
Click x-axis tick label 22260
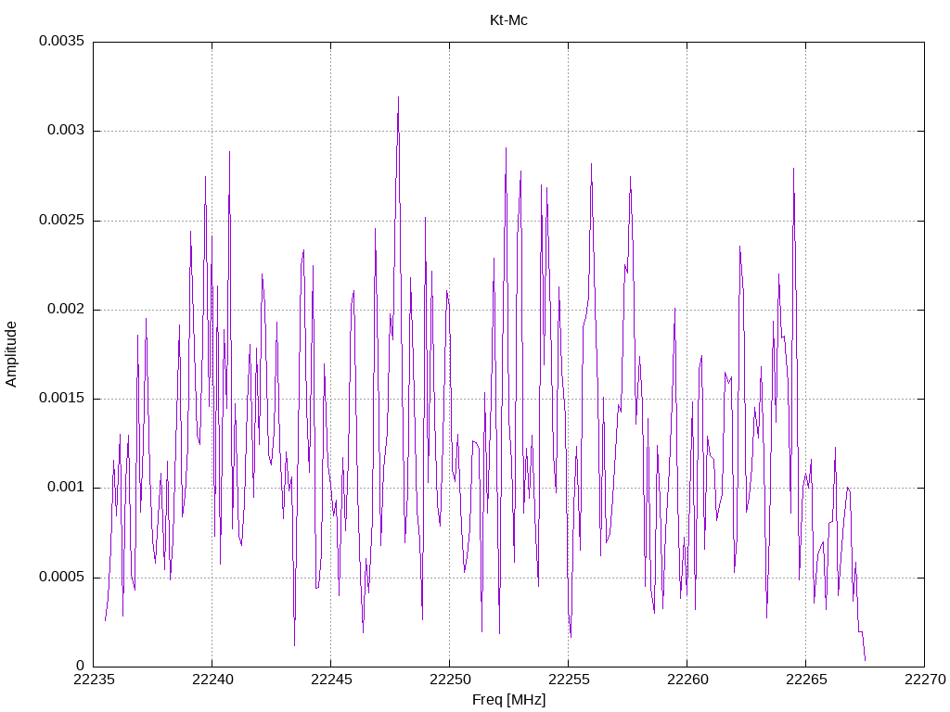(x=687, y=680)
